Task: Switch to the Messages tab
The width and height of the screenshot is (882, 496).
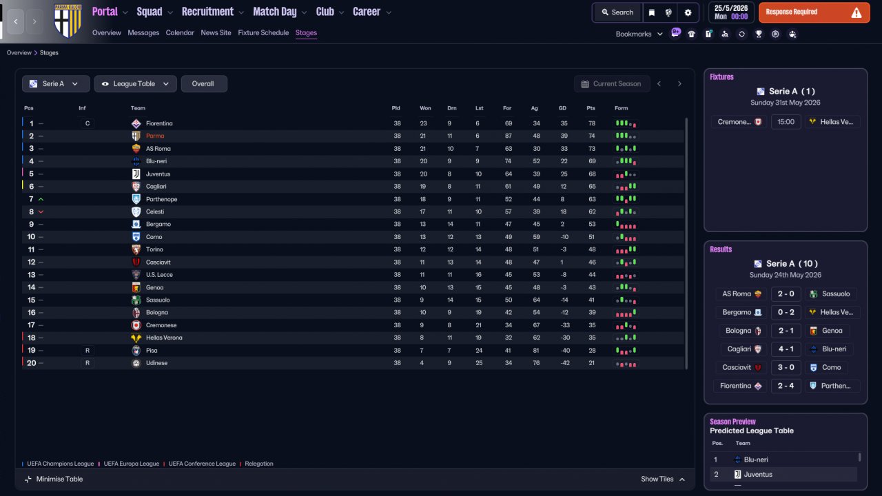Action: [x=143, y=33]
